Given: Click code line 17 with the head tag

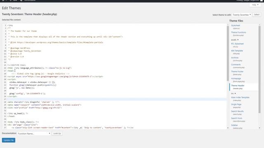Looking at the screenshot, I should (x=11, y=71).
